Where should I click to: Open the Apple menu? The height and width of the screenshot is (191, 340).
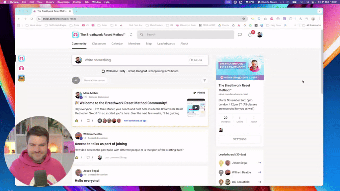point(5,2)
